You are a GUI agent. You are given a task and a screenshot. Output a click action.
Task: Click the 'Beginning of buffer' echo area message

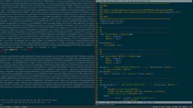[105, 105]
